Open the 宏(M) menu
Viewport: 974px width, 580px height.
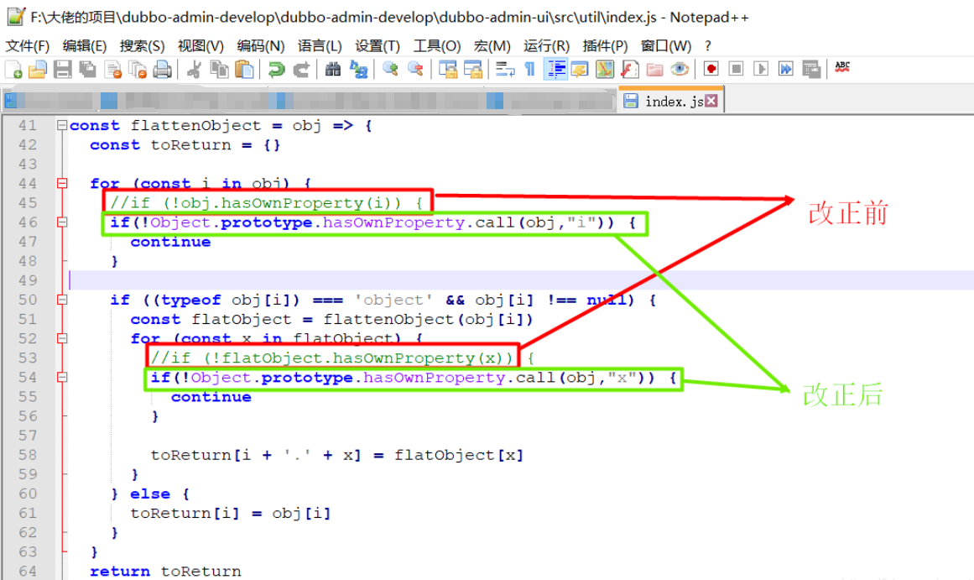click(492, 46)
